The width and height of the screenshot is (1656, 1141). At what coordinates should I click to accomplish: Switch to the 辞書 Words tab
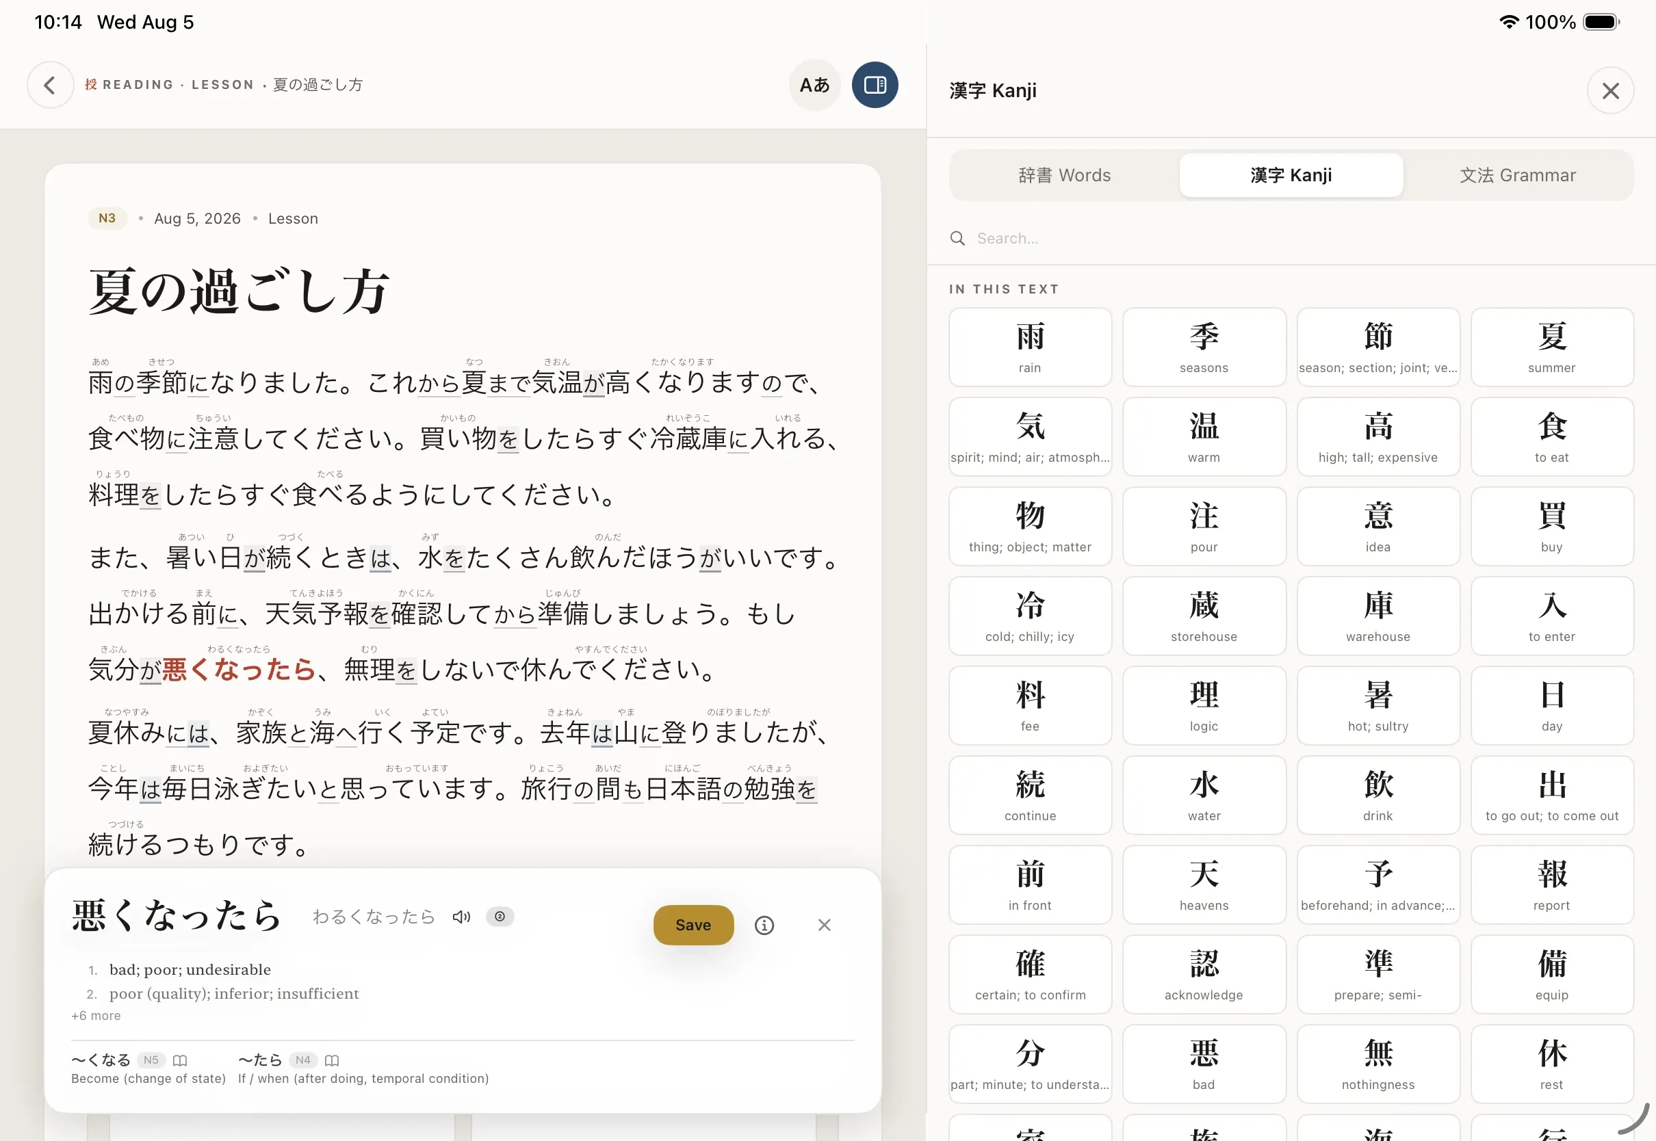point(1065,175)
